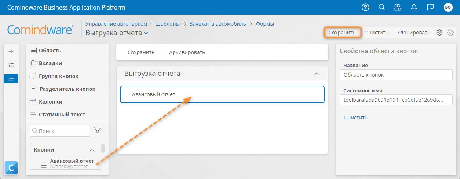The image size is (460, 179).
Task: Go to Формы breadcrumb
Action: pyautogui.click(x=265, y=24)
